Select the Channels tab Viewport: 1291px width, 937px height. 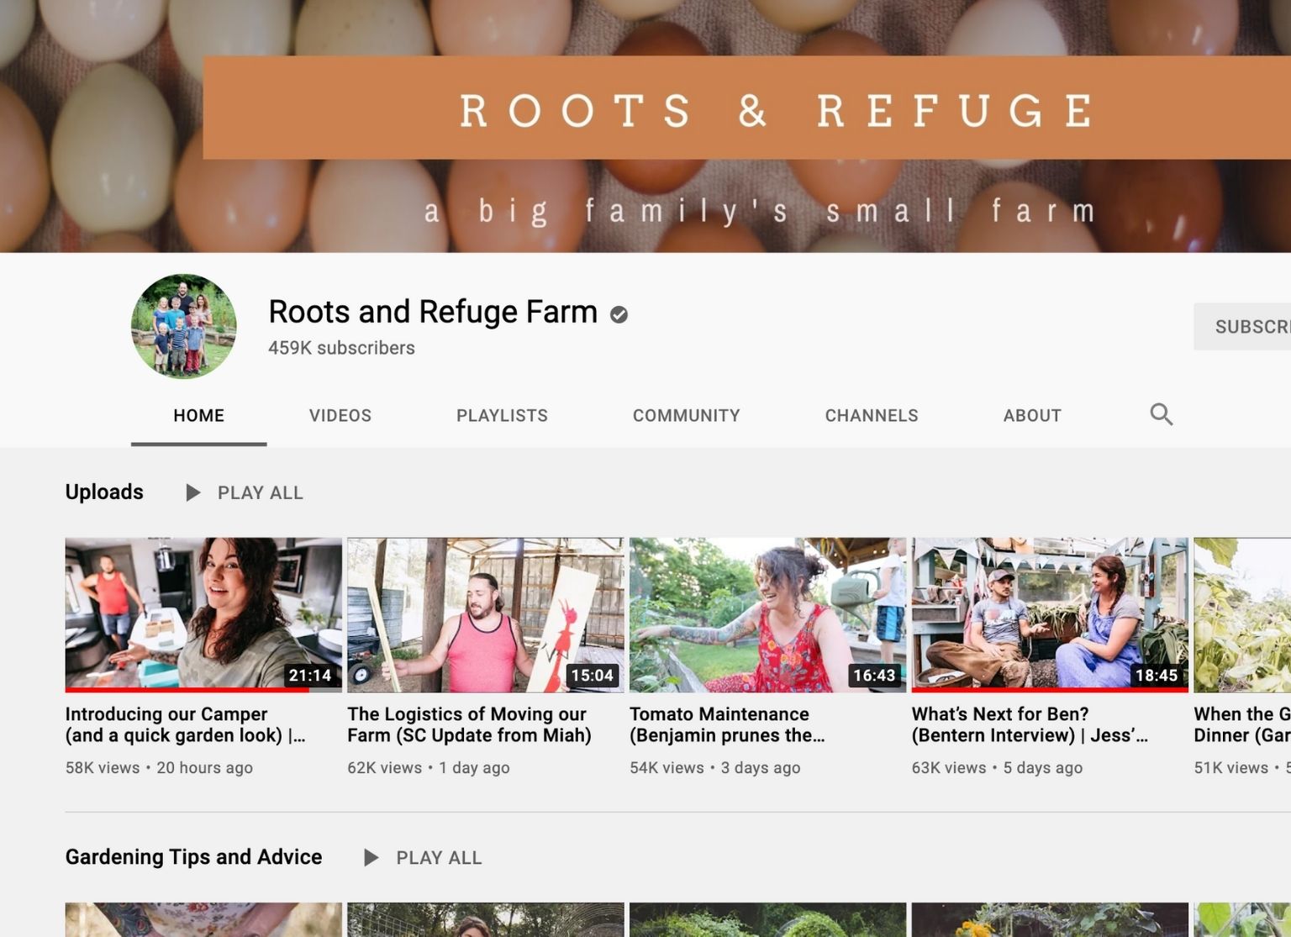click(871, 415)
